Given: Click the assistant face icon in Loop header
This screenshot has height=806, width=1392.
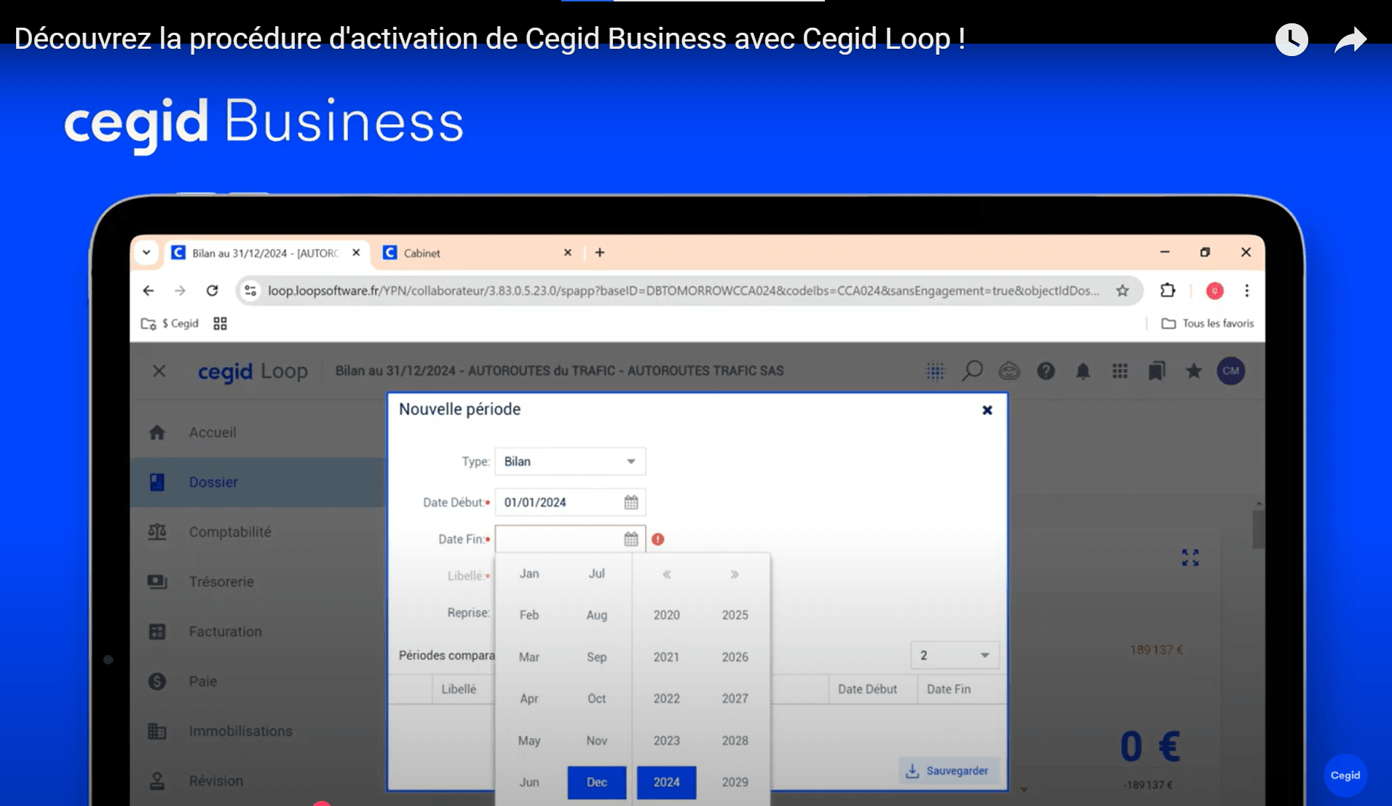Looking at the screenshot, I should point(1009,371).
